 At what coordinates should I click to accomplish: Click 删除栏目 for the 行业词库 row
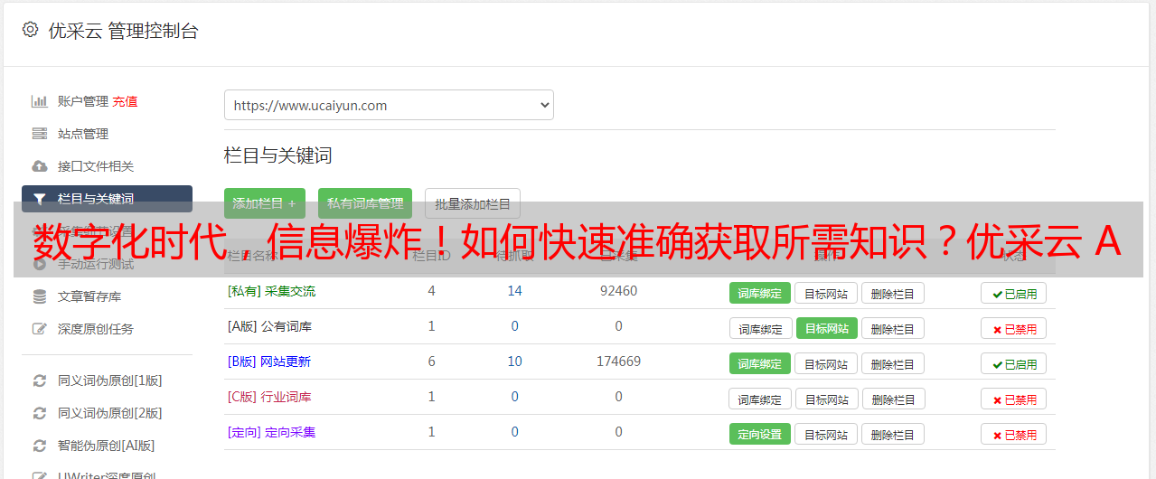[x=893, y=399]
